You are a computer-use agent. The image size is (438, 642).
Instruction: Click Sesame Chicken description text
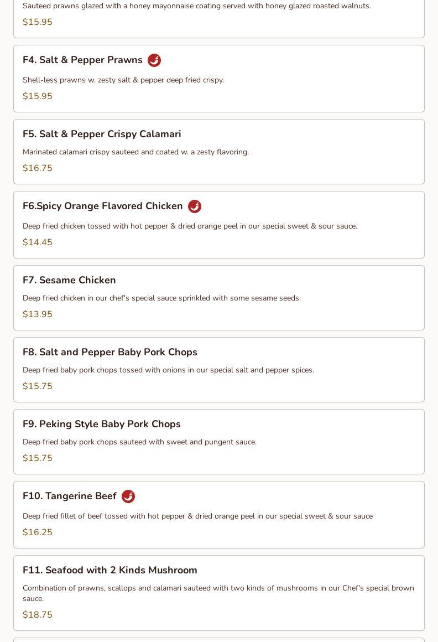coord(161,298)
